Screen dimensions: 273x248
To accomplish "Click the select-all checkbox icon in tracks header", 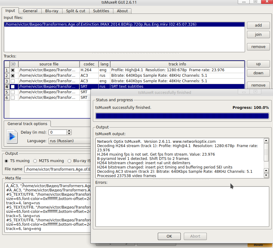I will coord(13,64).
